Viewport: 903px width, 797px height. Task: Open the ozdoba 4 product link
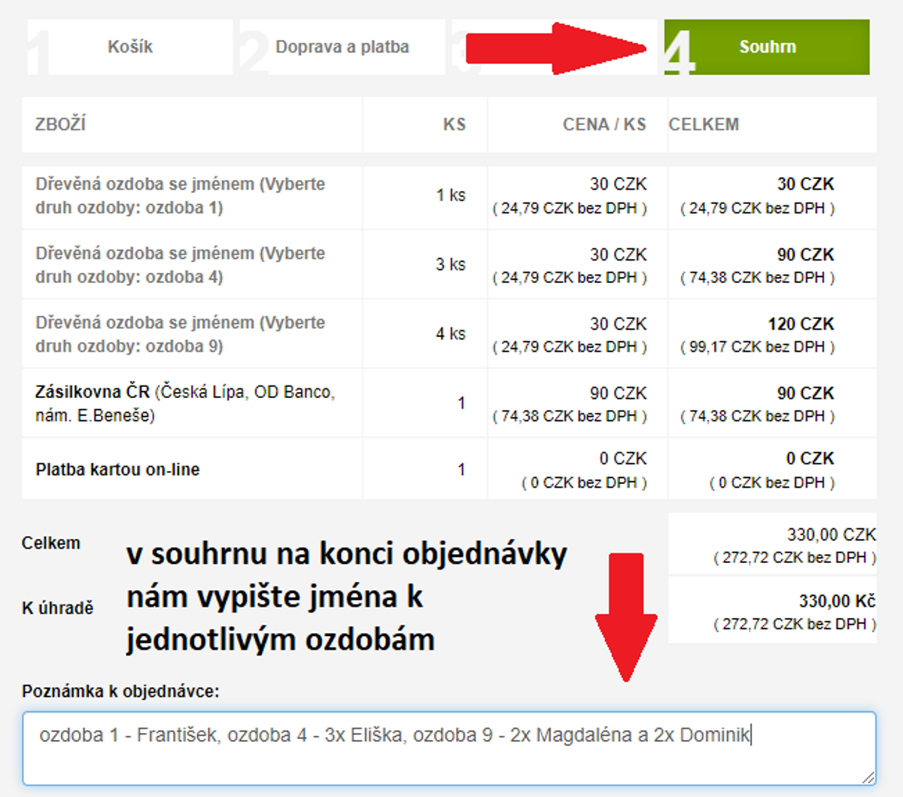click(x=180, y=265)
